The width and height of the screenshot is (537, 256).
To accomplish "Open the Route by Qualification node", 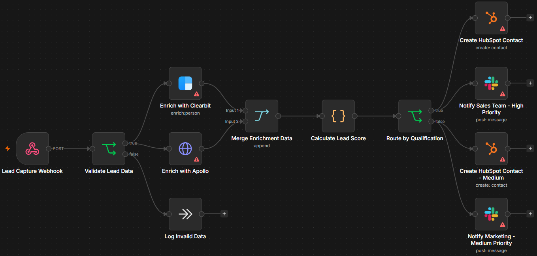I will pos(415,116).
